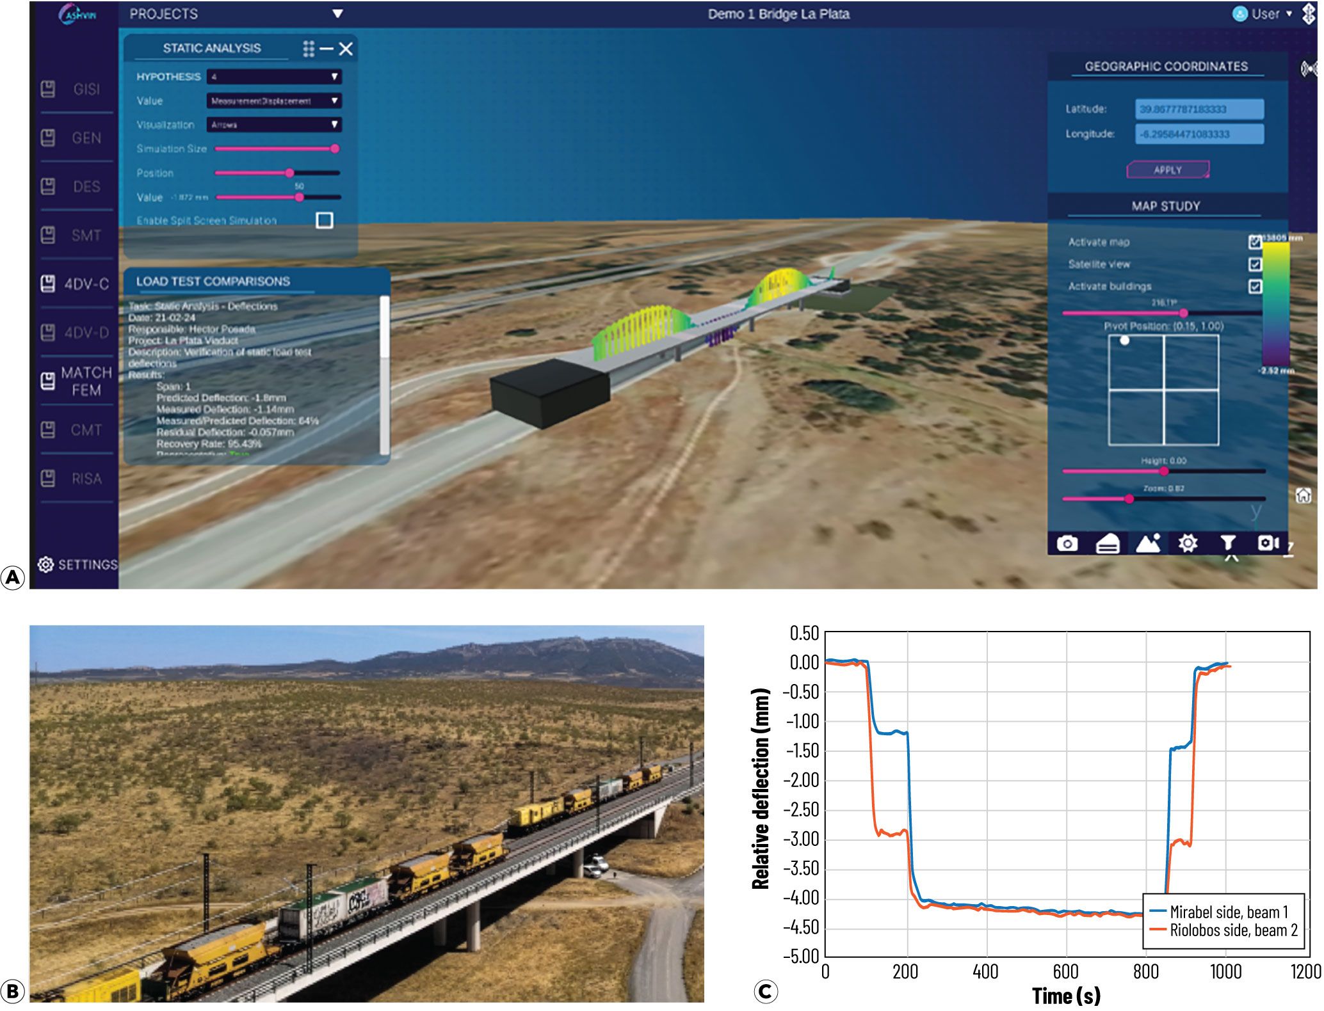Click the Demo 1 Bridge La Plata title
1324x1011 pixels.
[x=779, y=14]
